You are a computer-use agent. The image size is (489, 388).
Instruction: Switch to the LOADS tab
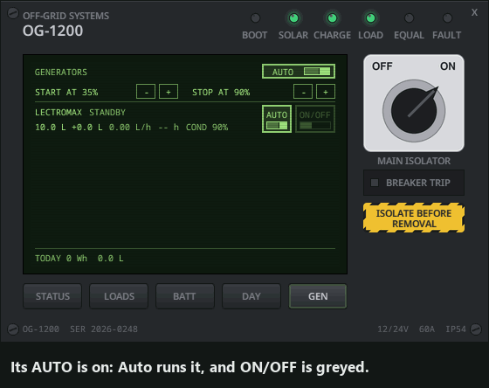tap(119, 296)
